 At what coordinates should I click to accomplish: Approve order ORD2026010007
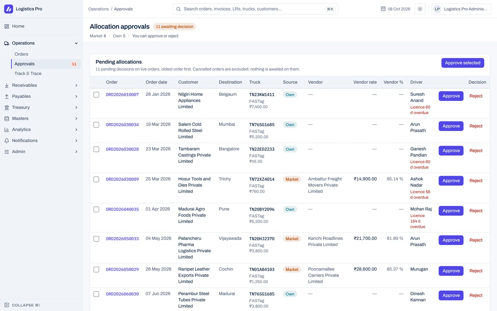pos(451,96)
